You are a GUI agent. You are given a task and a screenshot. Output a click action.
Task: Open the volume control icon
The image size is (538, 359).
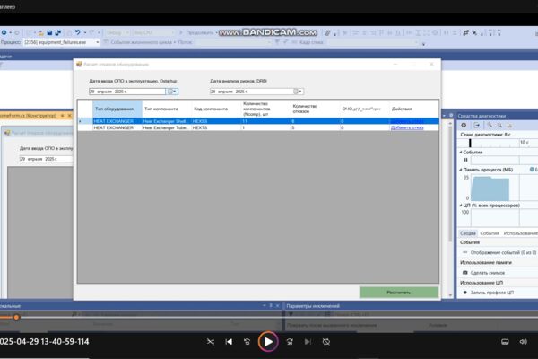[523, 341]
